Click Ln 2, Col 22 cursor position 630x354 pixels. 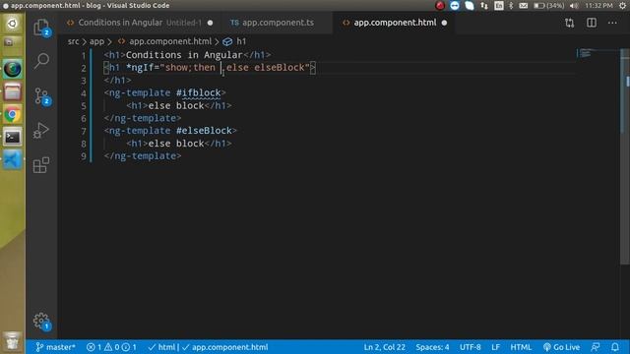[385, 347]
